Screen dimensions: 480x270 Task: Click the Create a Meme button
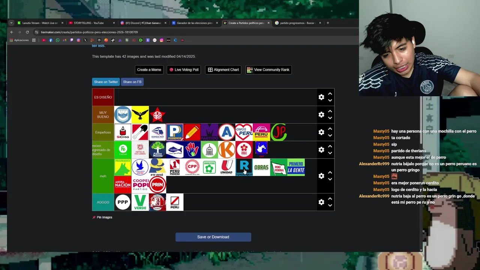[149, 70]
